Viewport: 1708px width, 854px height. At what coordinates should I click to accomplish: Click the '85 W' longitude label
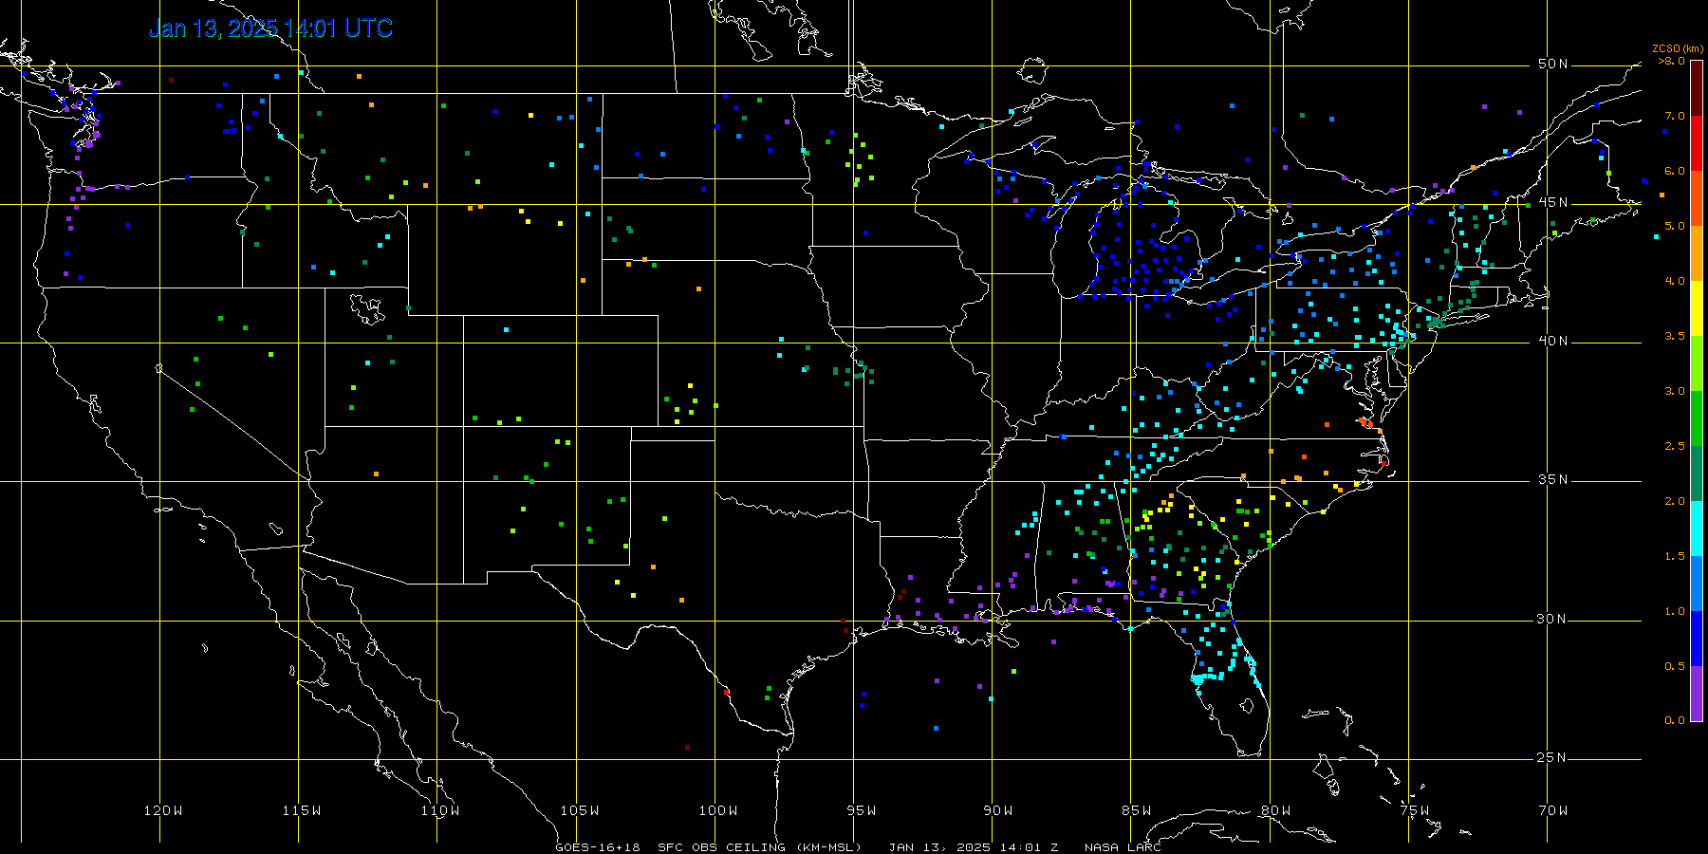[1137, 810]
